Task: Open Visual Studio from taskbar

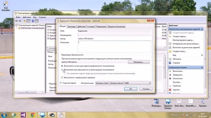Action: coord(23,115)
